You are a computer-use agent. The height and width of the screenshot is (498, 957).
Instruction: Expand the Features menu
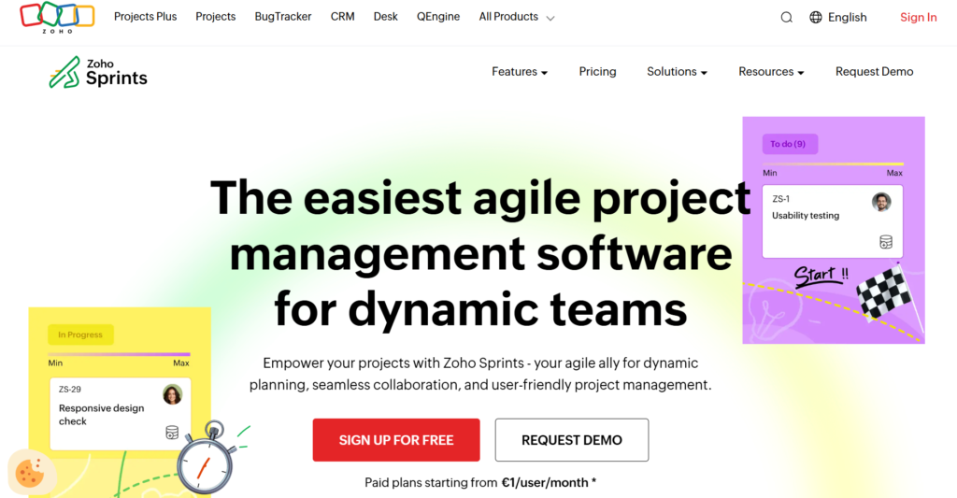pyautogui.click(x=520, y=72)
